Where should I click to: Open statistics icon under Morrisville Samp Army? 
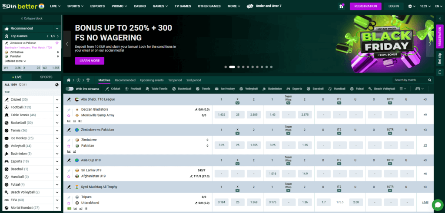(x=69, y=121)
